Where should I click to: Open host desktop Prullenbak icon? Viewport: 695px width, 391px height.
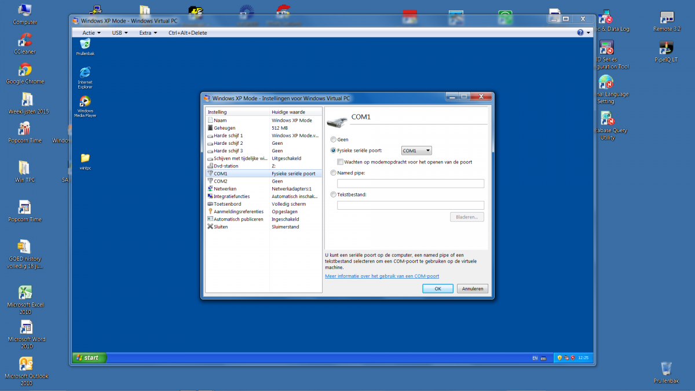click(666, 372)
